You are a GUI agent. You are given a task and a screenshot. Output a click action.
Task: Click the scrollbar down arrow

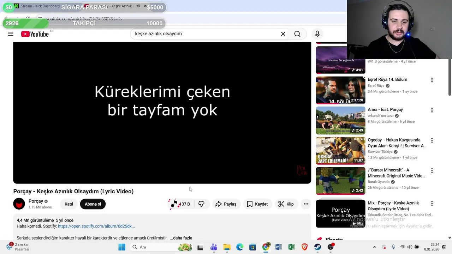[x=450, y=238]
